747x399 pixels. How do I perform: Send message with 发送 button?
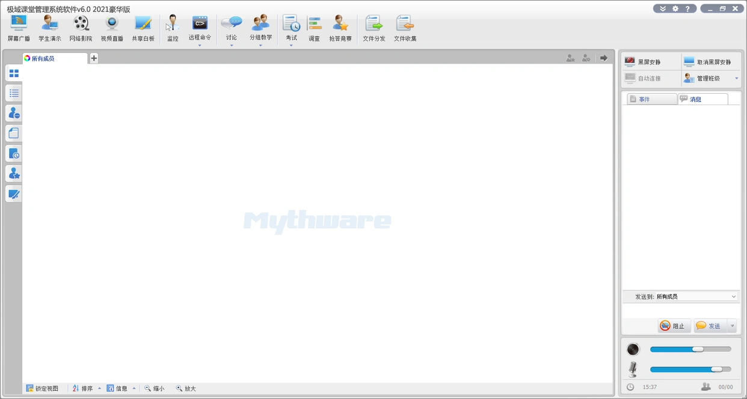coord(710,326)
